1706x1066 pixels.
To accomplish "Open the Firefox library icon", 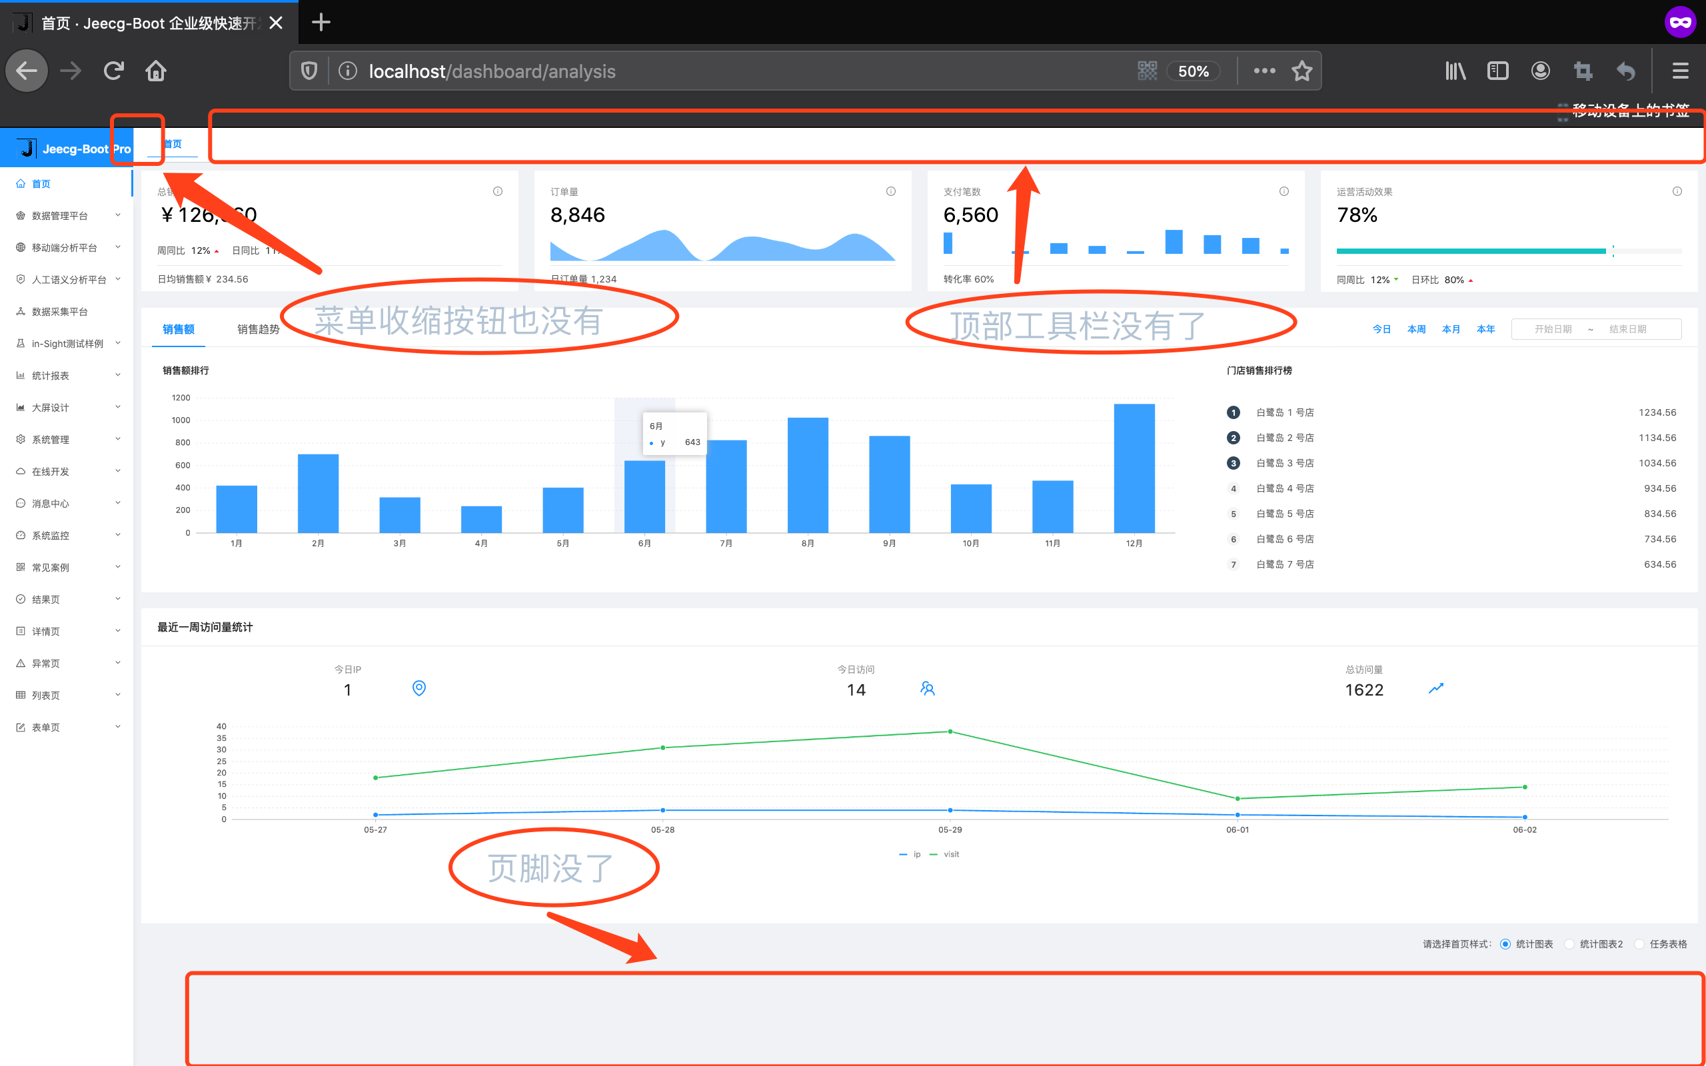I will tap(1455, 71).
